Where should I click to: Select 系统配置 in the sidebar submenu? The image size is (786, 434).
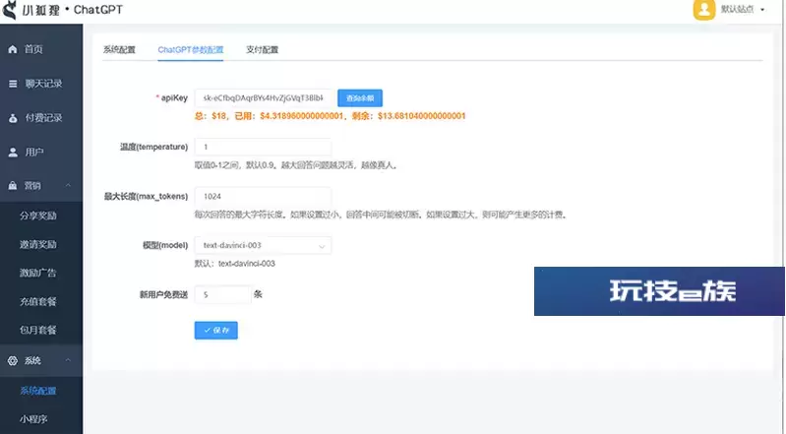point(38,391)
